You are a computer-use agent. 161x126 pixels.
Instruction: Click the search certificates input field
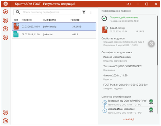[x=47, y=12]
